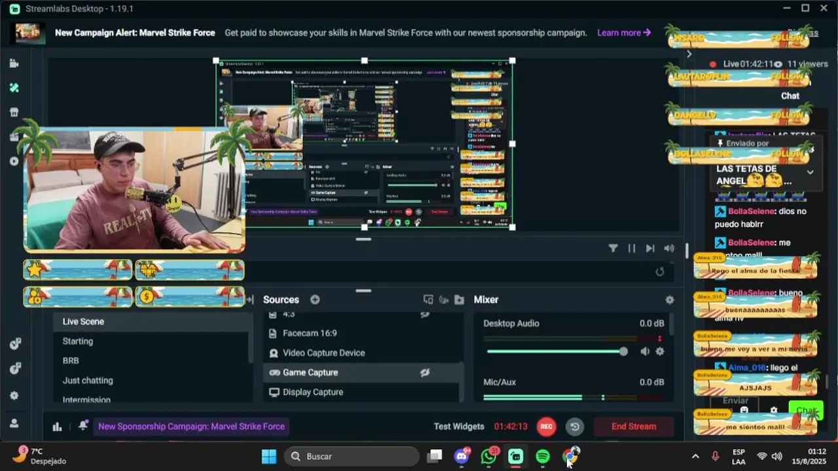The width and height of the screenshot is (838, 471).
Task: Open the replay buffer circular button
Action: point(575,427)
